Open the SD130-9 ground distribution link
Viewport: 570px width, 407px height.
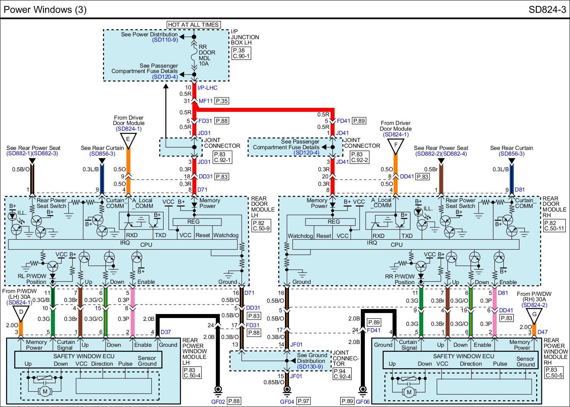310,366
